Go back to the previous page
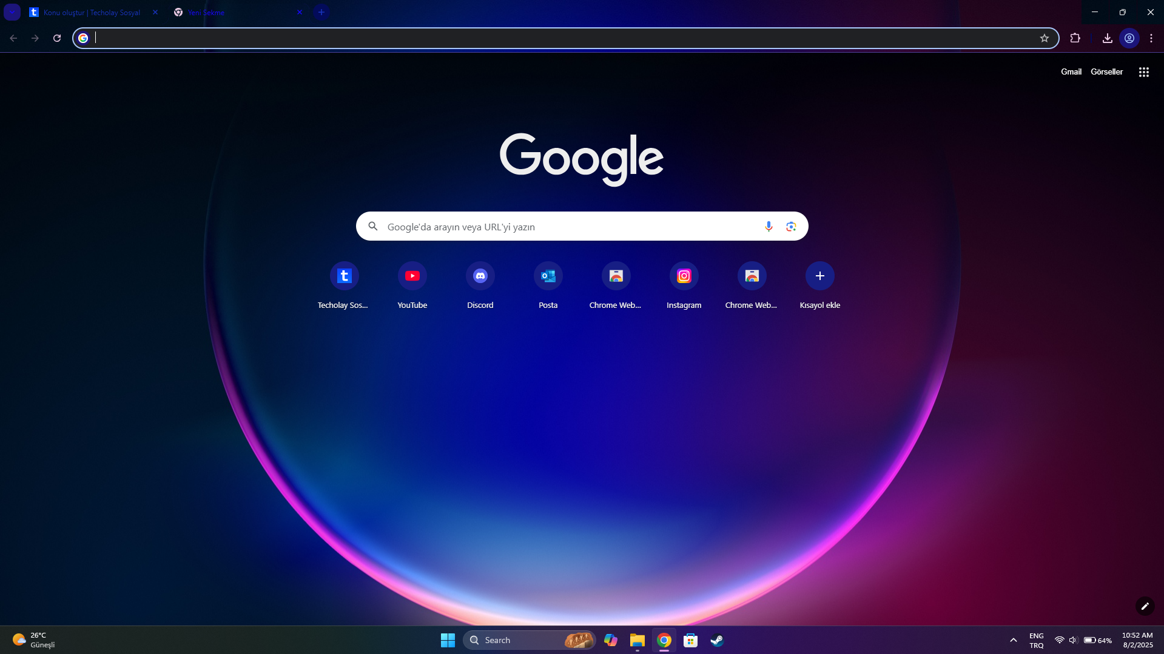 click(13, 38)
